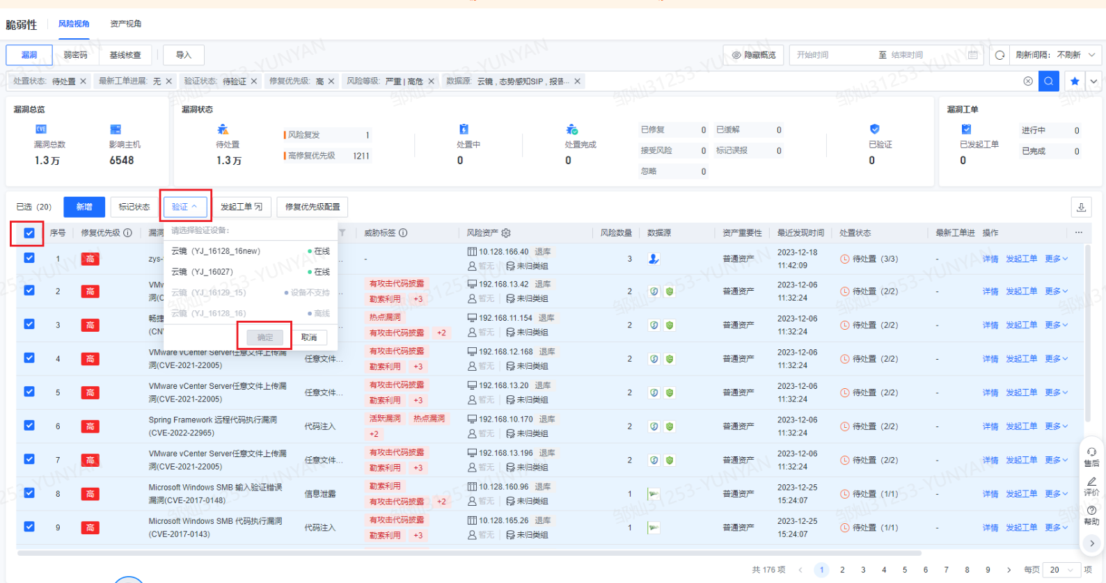
Task: Switch to the 弱密码 tab
Action: 76,55
